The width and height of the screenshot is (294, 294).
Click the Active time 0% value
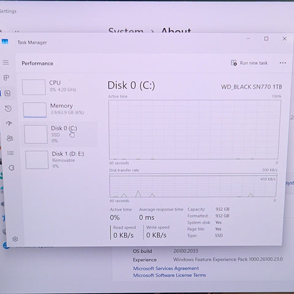pos(115,217)
